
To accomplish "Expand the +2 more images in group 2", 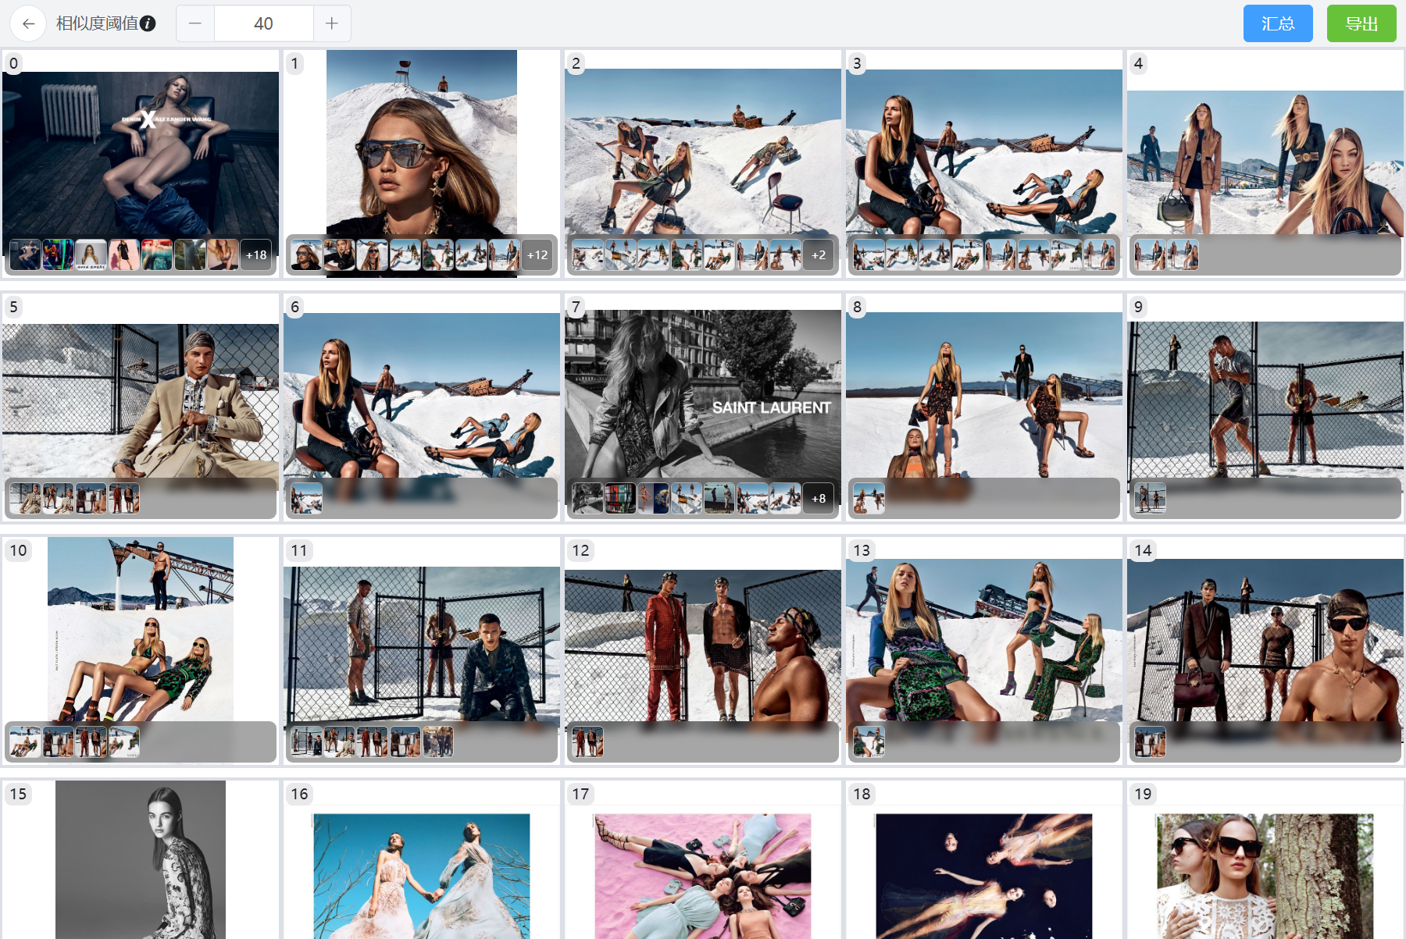I will coord(819,254).
